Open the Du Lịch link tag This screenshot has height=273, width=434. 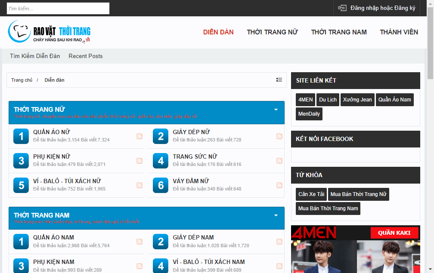click(x=328, y=100)
